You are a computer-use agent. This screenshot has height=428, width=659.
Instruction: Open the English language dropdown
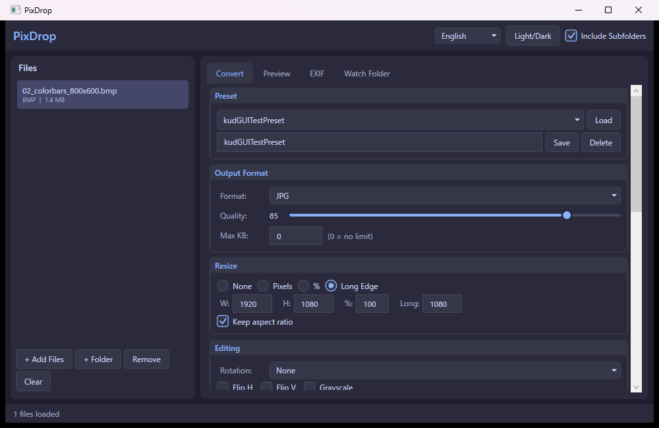tap(467, 36)
